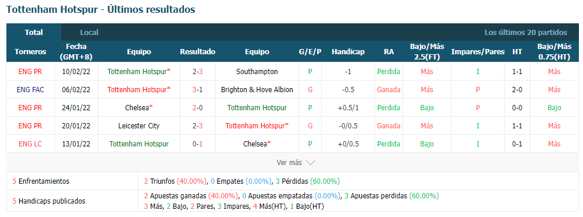This screenshot has width=583, height=217.
Task: Open Southampton team link
Action: (257, 71)
